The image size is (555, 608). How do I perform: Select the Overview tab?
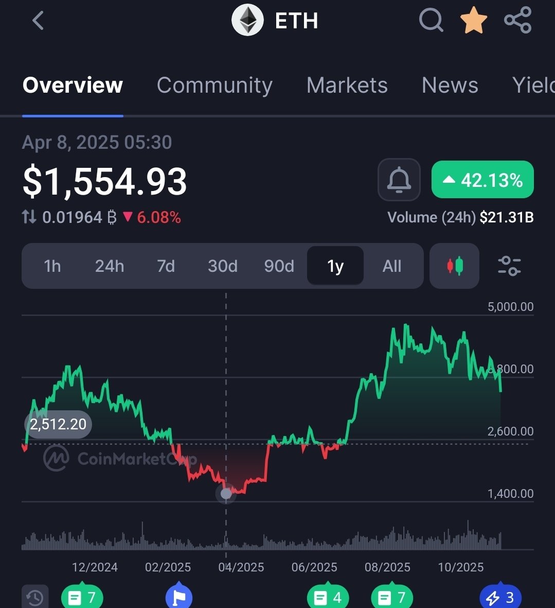73,85
